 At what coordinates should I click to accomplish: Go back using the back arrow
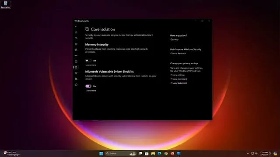click(76, 27)
